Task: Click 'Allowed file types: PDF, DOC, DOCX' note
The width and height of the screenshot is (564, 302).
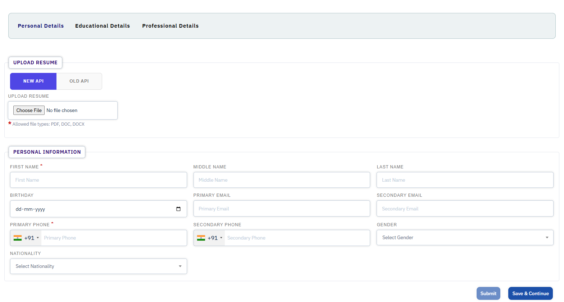Action: pos(49,124)
